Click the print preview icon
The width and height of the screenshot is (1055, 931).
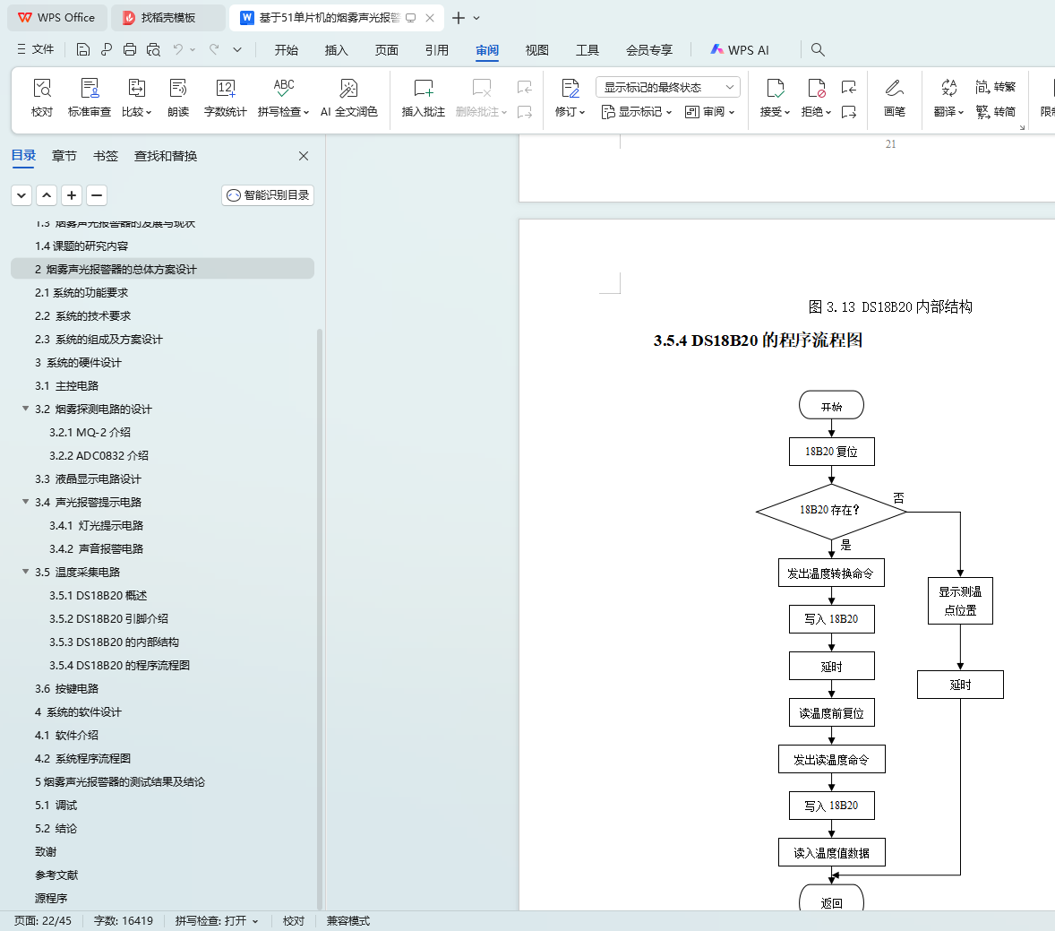tap(153, 49)
